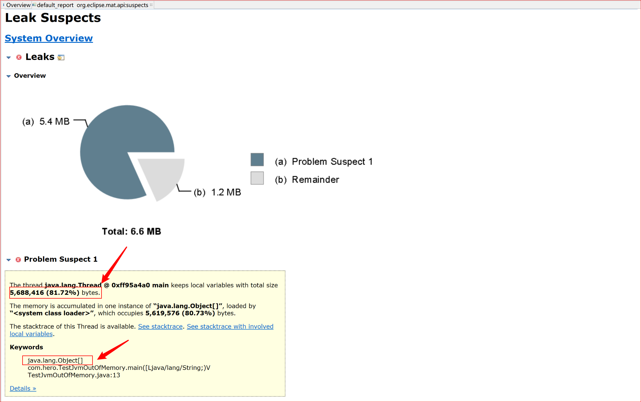Collapse the Overview subsection arrow

tap(8, 76)
